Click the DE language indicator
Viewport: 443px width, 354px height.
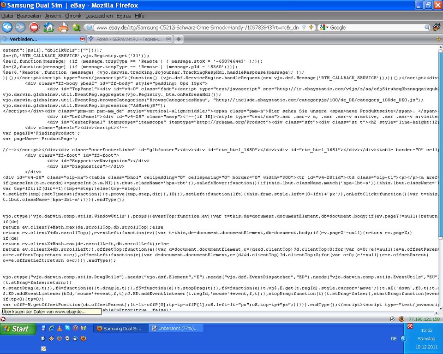click(394, 338)
